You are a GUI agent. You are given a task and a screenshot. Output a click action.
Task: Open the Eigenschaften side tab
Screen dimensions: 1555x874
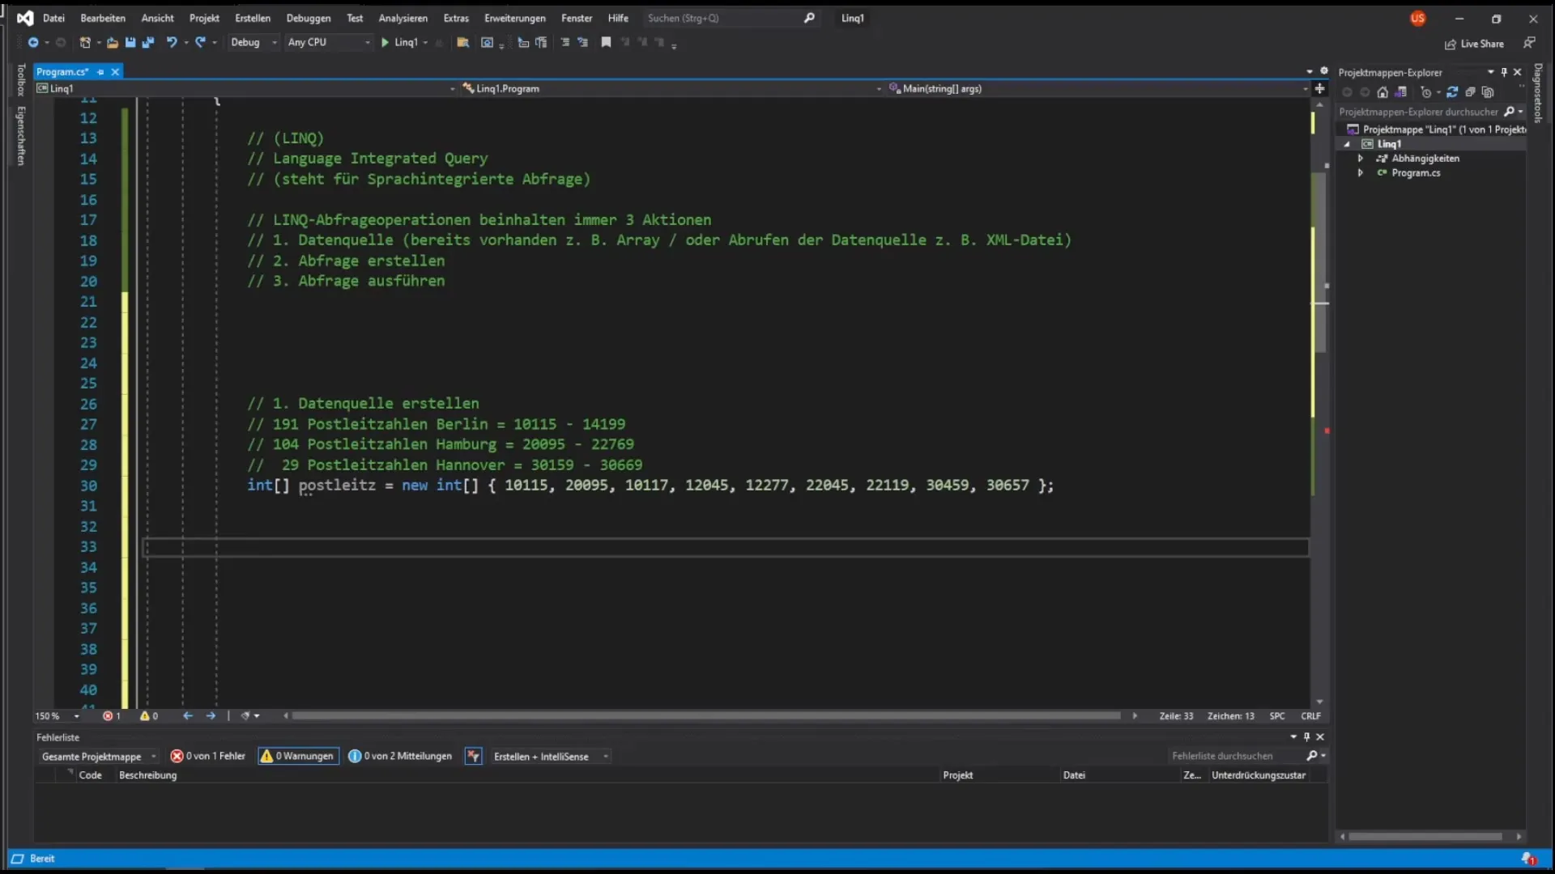(x=21, y=136)
